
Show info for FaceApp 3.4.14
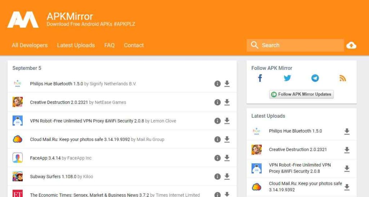point(217,158)
